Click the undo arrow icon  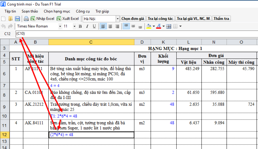pos(4,26)
